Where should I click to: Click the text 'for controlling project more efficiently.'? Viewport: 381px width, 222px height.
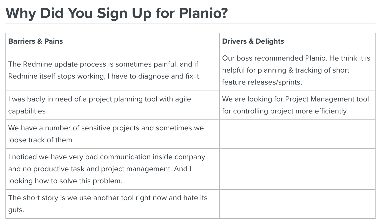pos(285,111)
